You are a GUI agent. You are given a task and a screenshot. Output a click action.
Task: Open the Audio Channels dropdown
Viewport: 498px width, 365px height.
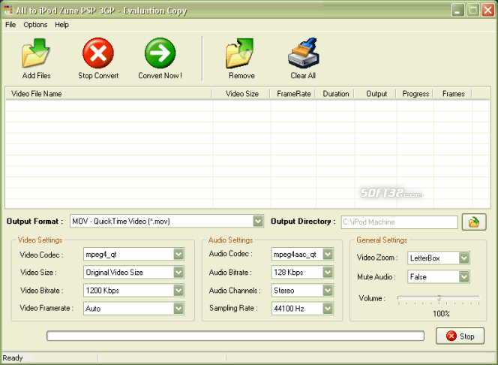click(x=328, y=291)
